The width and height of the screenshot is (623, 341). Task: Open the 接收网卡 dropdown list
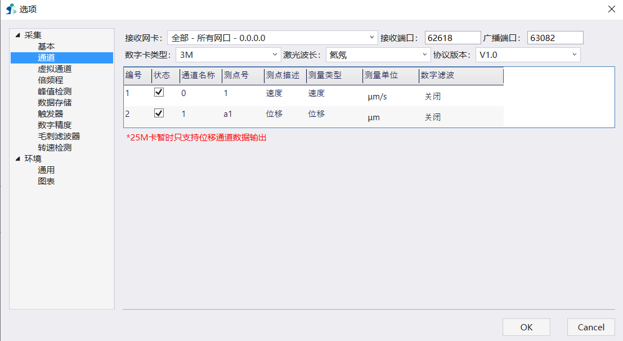(x=272, y=38)
